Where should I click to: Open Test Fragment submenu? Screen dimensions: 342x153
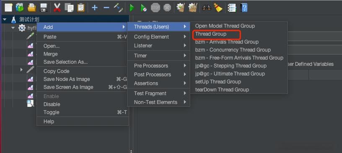pos(158,93)
